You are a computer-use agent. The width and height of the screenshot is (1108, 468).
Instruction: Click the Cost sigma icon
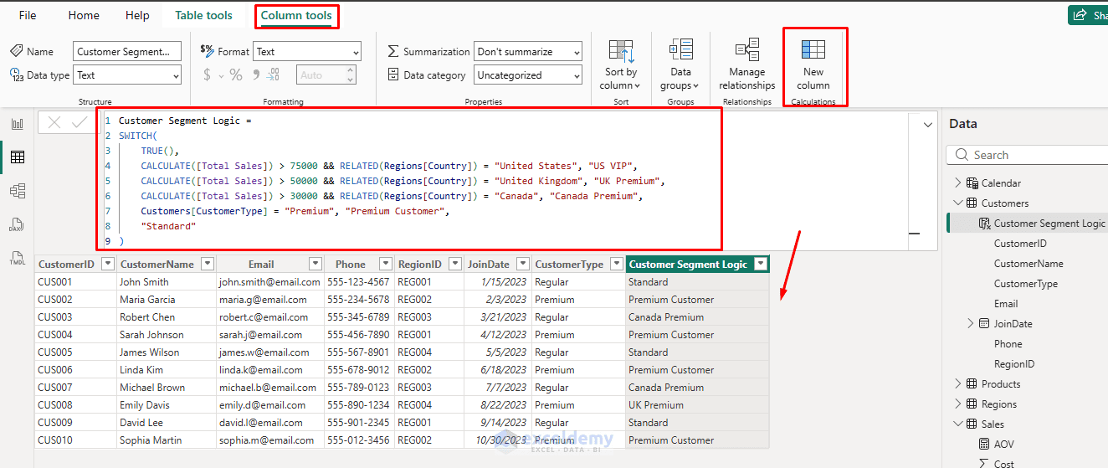click(984, 464)
